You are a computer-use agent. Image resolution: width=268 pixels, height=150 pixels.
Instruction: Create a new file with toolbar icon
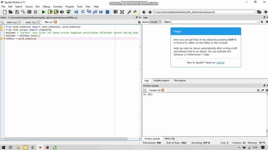pyautogui.click(x=5, y=12)
